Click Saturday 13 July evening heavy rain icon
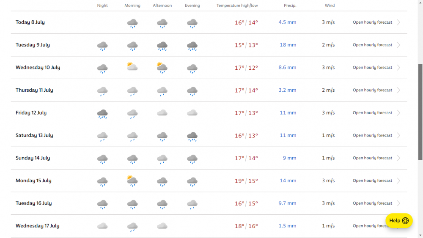This screenshot has width=423, height=238. pos(192,137)
